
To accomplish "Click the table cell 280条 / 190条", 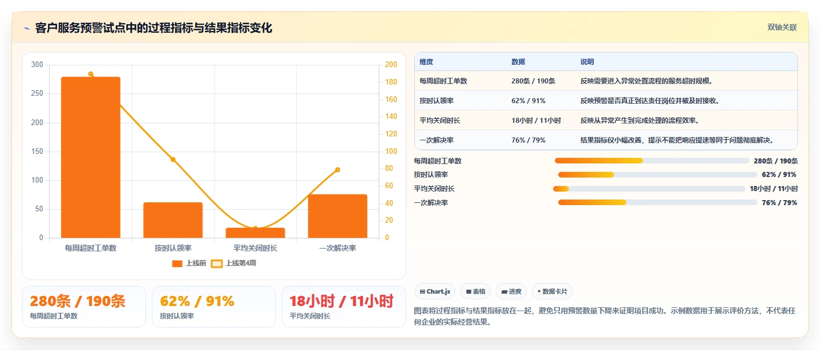I will point(533,81).
